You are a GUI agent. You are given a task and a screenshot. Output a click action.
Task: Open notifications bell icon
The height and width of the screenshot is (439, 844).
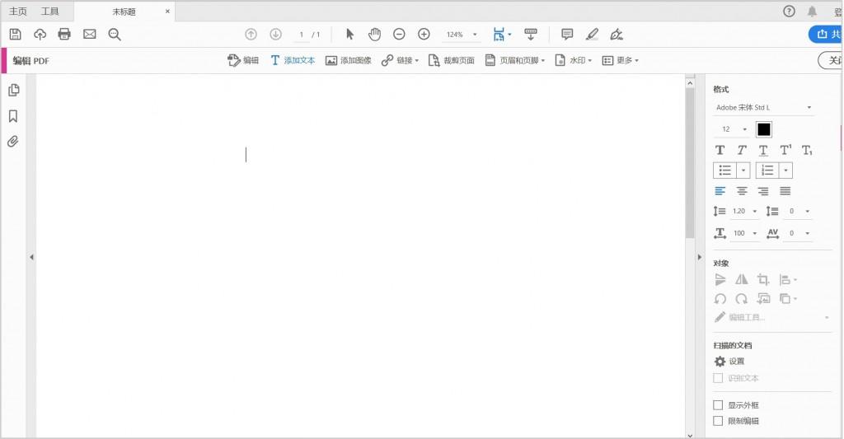812,12
